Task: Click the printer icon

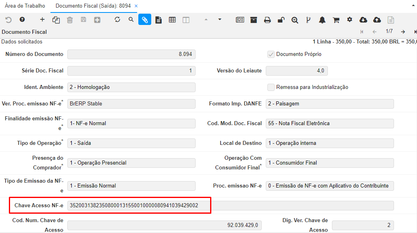Action: click(x=267, y=20)
